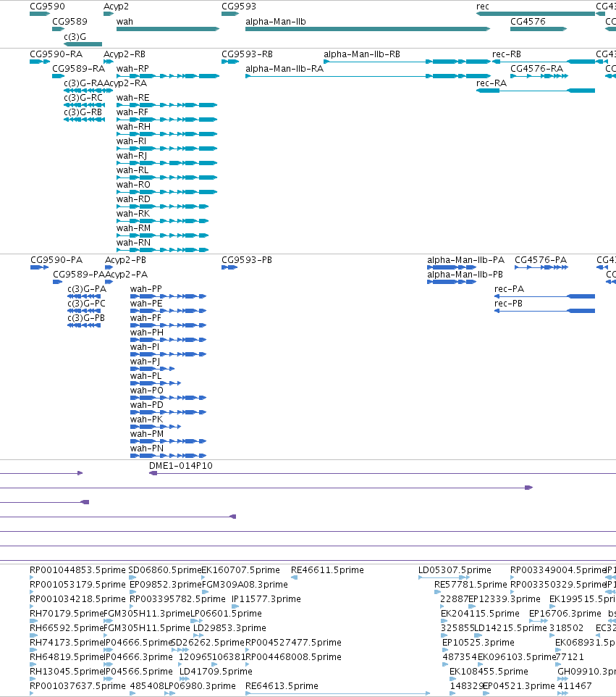616x697 pixels.
Task: Click transcript label wah-RL
Action: (x=132, y=170)
